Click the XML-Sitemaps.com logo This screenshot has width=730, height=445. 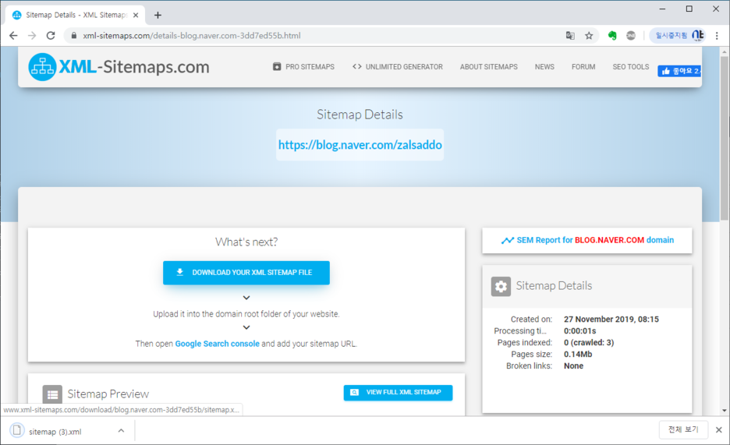(x=119, y=67)
